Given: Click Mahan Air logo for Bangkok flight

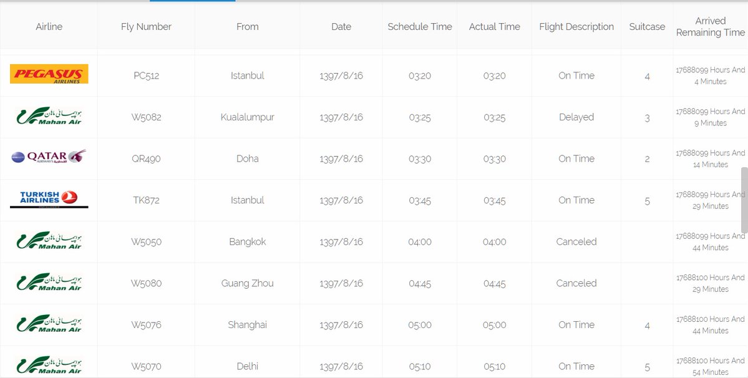Looking at the screenshot, I should pos(49,241).
